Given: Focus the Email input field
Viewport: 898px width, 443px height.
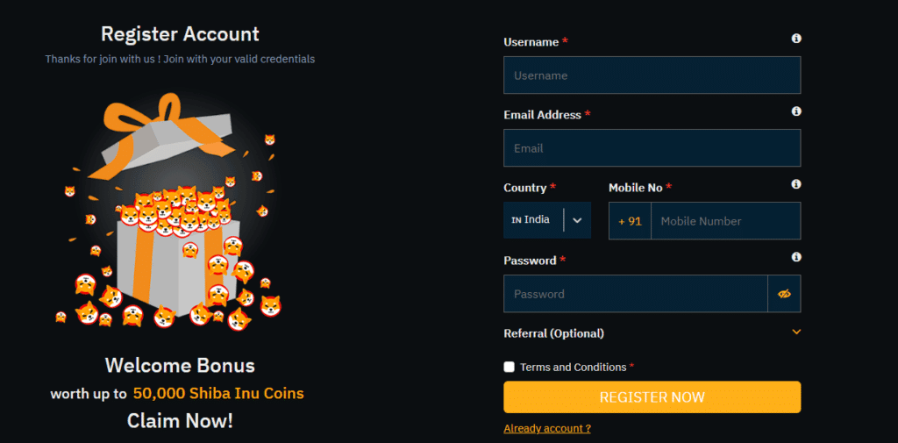Looking at the screenshot, I should pyautogui.click(x=652, y=148).
